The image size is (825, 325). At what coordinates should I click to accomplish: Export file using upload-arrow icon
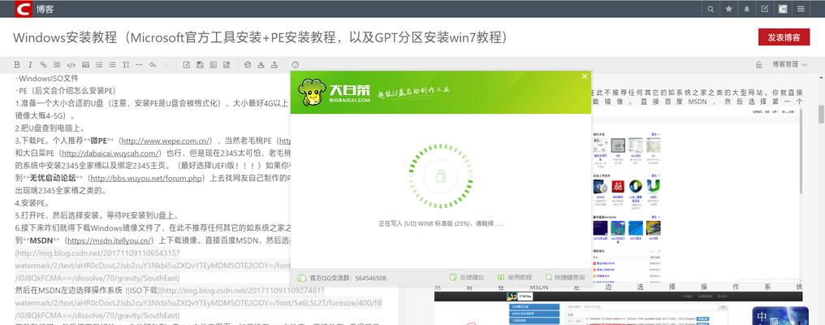point(274,65)
